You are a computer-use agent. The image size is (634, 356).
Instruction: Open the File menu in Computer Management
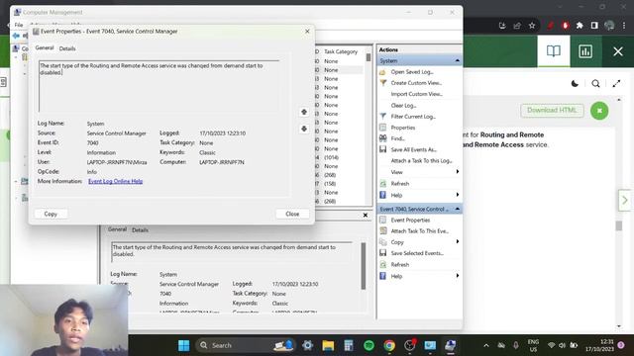pos(19,25)
